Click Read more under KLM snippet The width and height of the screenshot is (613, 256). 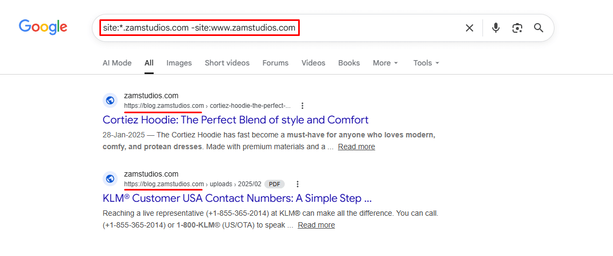coord(316,225)
